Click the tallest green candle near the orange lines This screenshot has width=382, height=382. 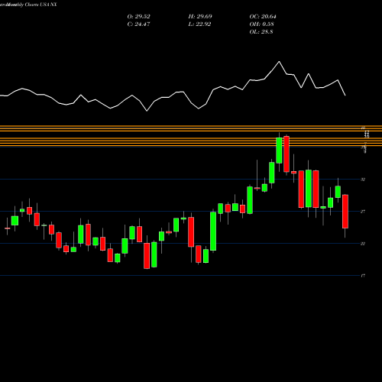pyautogui.click(x=279, y=151)
